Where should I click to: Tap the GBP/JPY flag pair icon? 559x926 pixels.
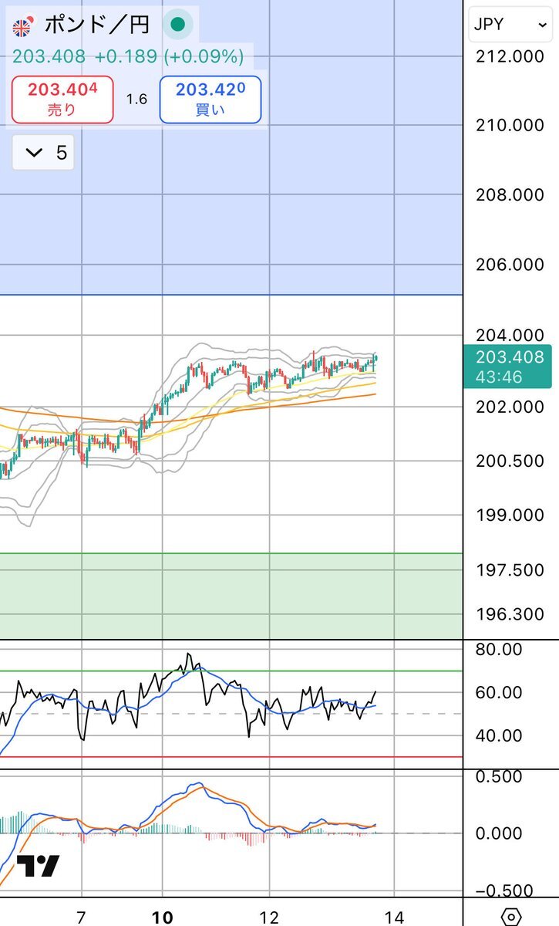[x=23, y=27]
